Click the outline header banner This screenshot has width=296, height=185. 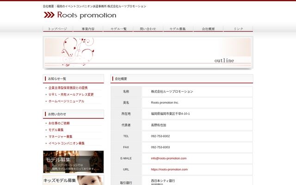(x=148, y=52)
